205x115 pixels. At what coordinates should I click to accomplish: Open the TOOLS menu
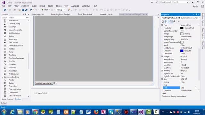(59, 6)
